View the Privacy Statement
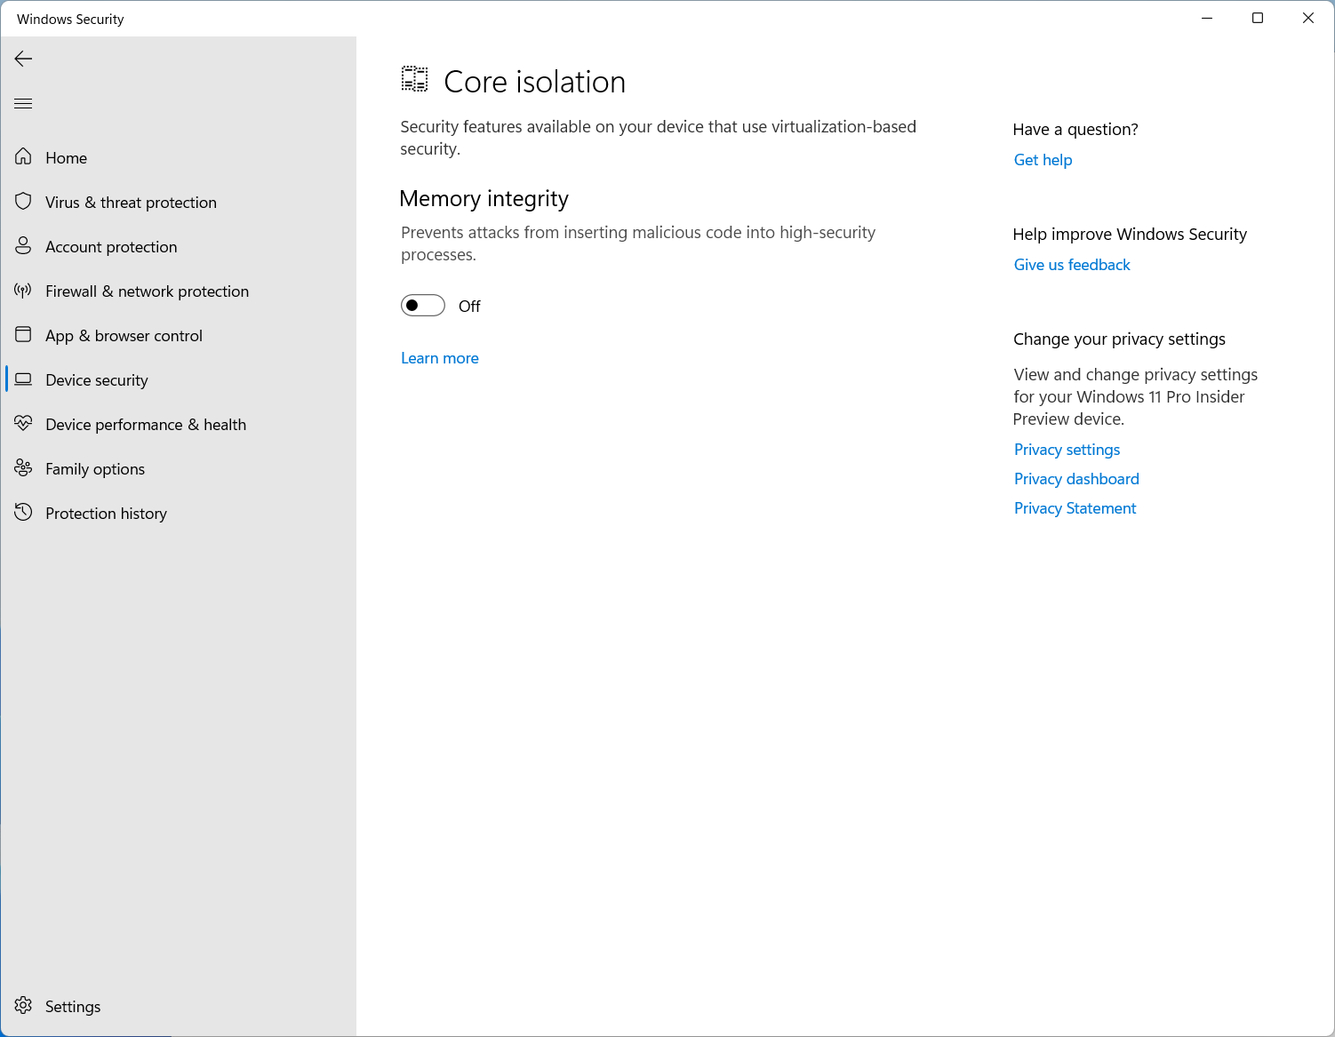 pyautogui.click(x=1075, y=507)
